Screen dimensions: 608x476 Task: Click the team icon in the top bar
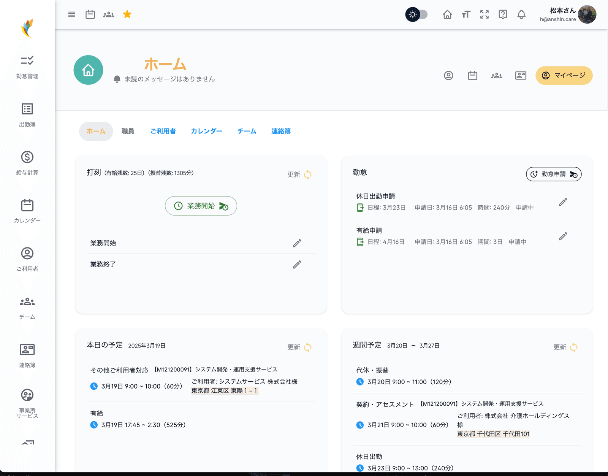[109, 14]
